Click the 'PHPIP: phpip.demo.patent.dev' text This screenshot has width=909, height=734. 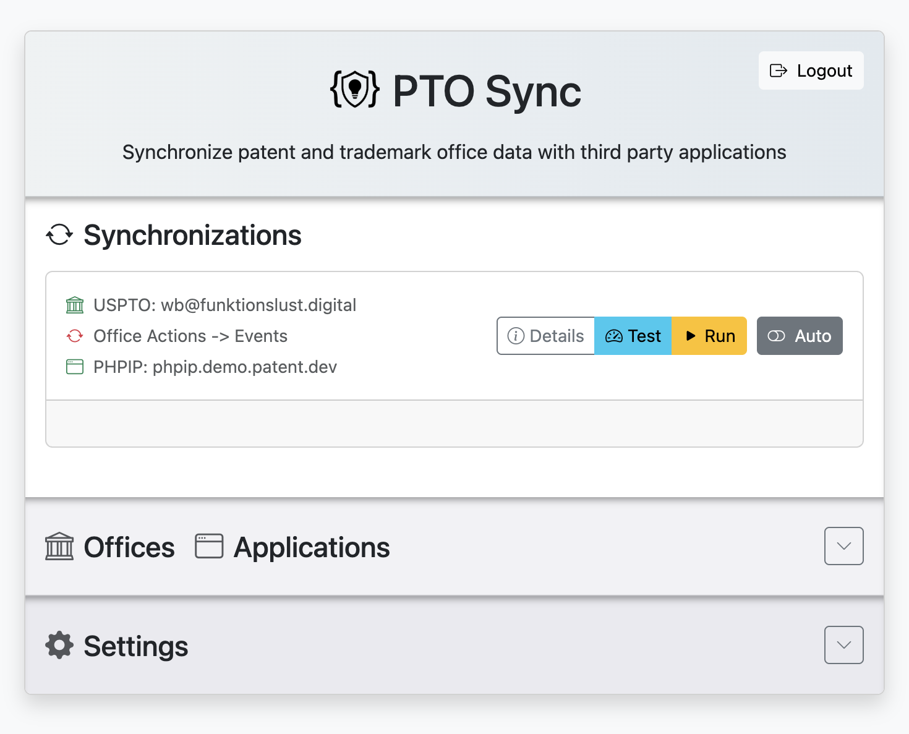215,367
